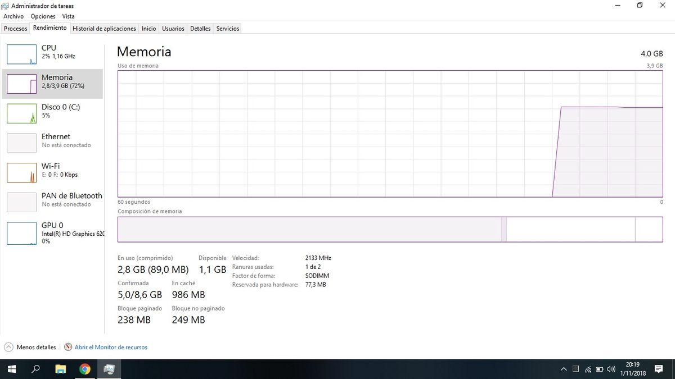Switch to the Historial de aplicaciones tab

pyautogui.click(x=104, y=29)
